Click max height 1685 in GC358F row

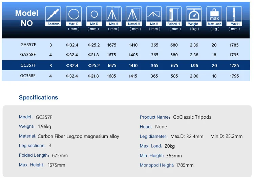pos(111,76)
